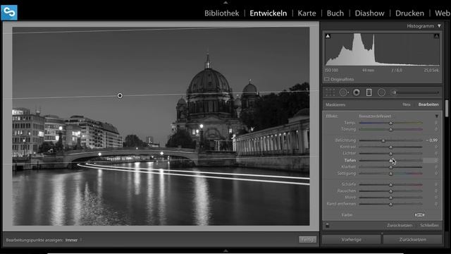Activate the radial filter tool icon
The height and width of the screenshot is (254, 451).
381,92
